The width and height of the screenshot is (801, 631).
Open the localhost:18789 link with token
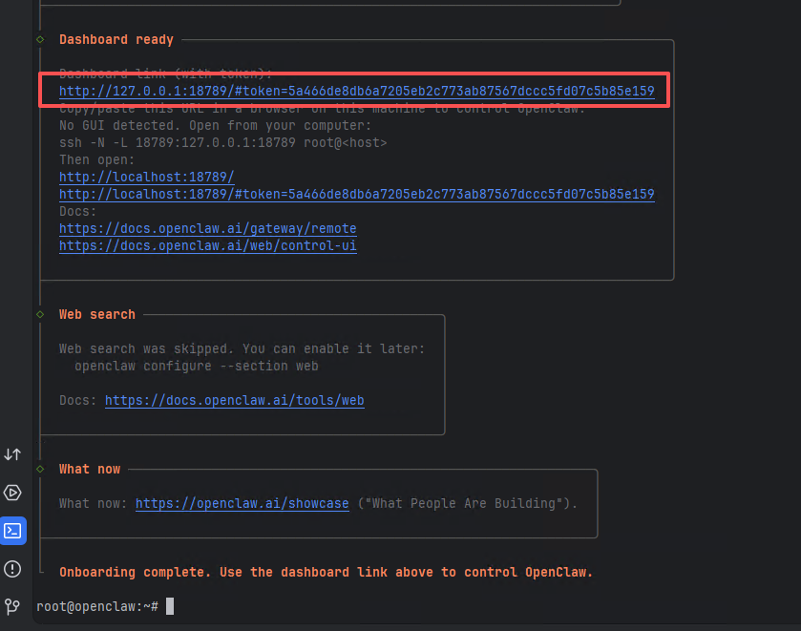356,195
